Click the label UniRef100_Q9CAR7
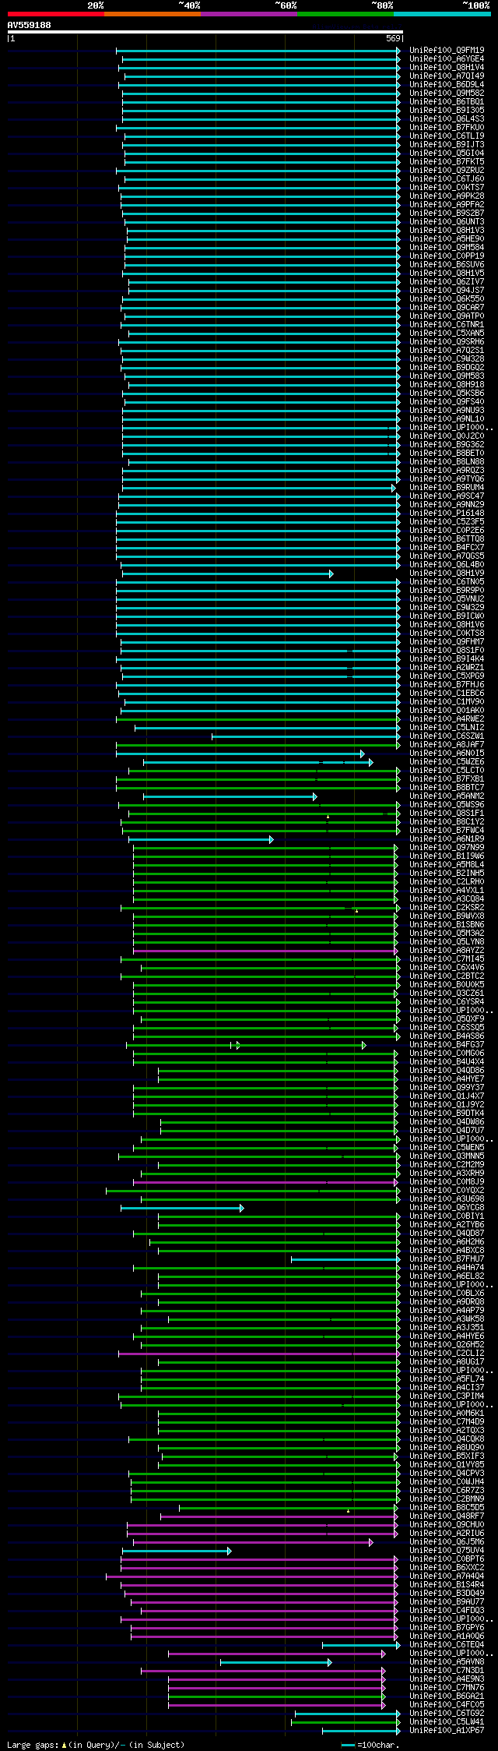Image resolution: width=498 pixels, height=1751 pixels. (447, 308)
